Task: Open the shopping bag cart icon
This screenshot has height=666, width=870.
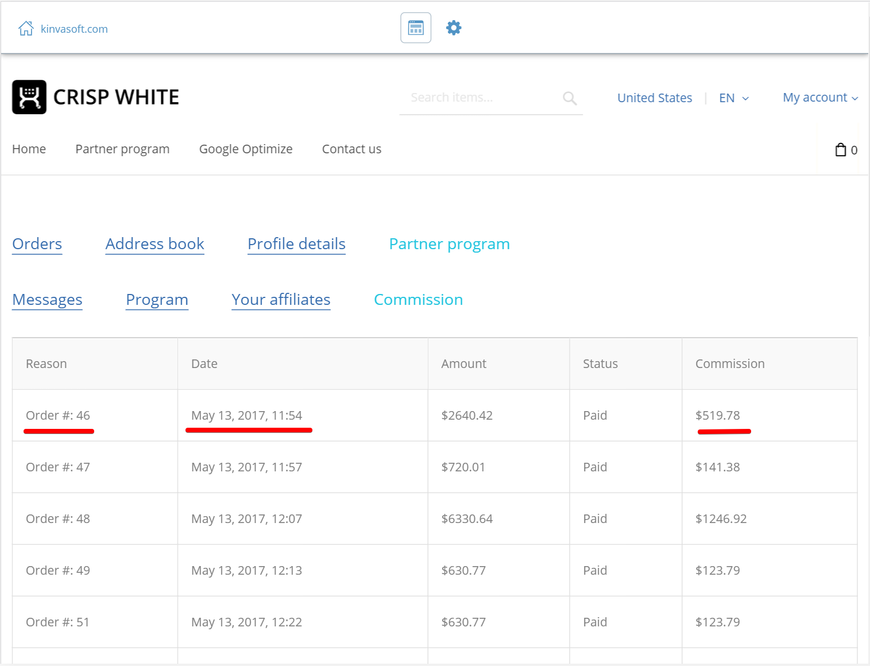Action: (x=841, y=150)
